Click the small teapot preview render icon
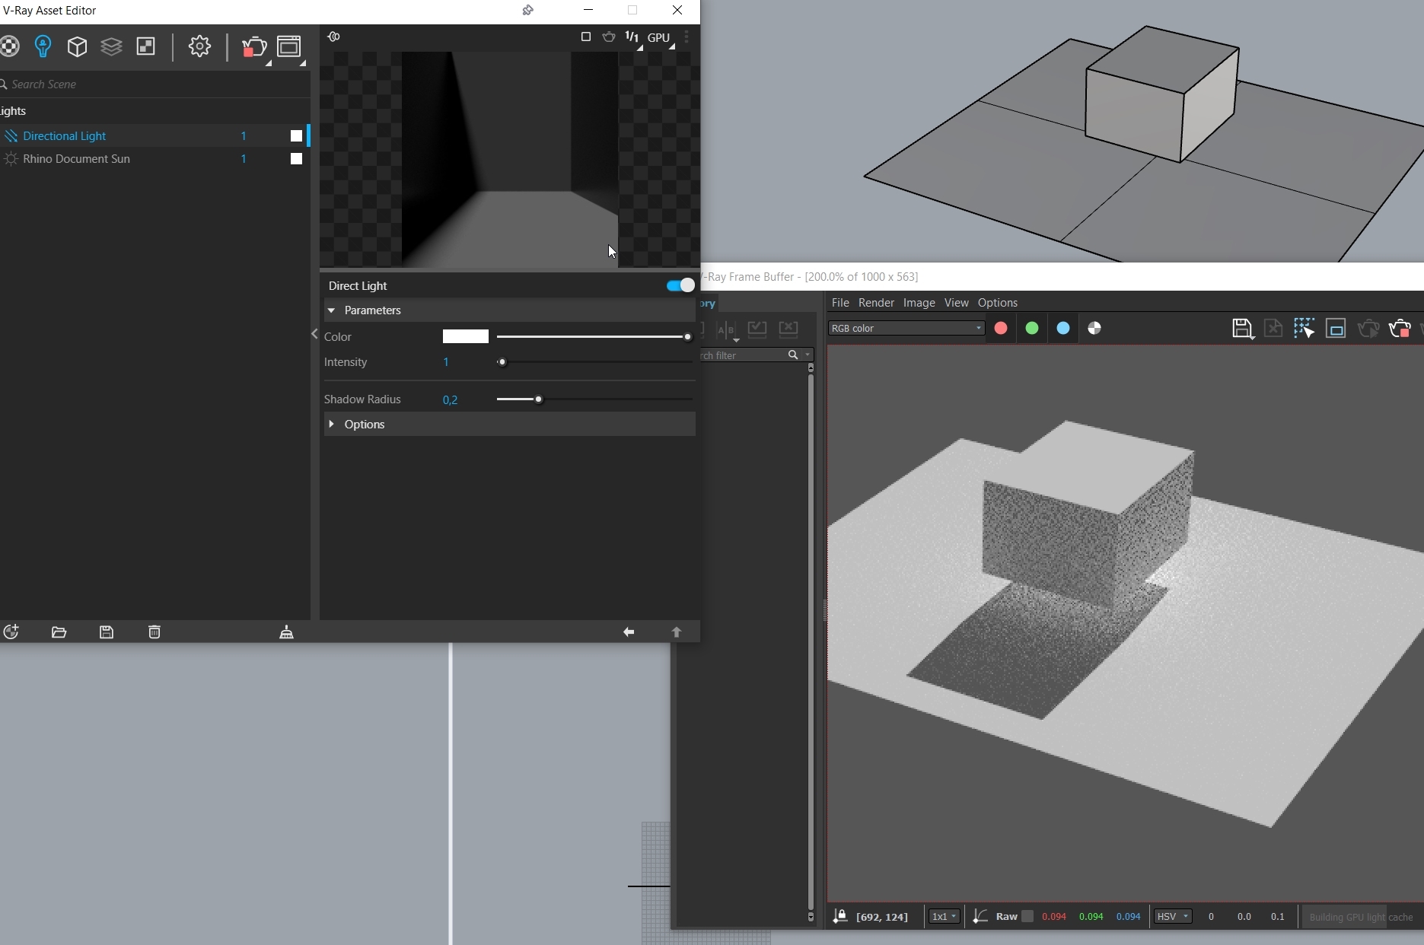1424x945 pixels. click(609, 37)
